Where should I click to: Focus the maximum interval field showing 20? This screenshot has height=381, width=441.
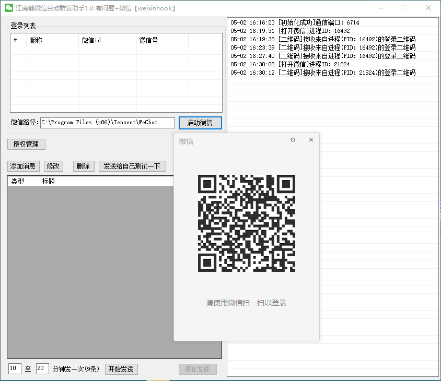pyautogui.click(x=42, y=368)
